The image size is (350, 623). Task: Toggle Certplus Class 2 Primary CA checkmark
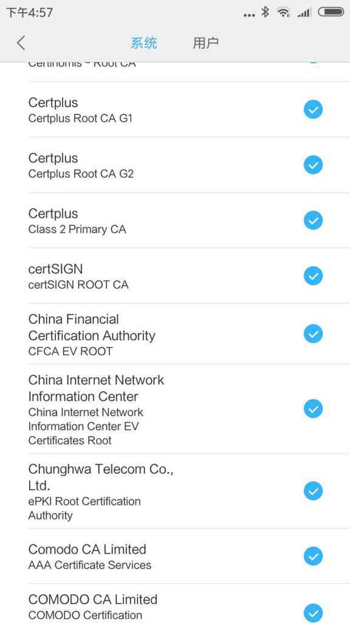coord(313,220)
